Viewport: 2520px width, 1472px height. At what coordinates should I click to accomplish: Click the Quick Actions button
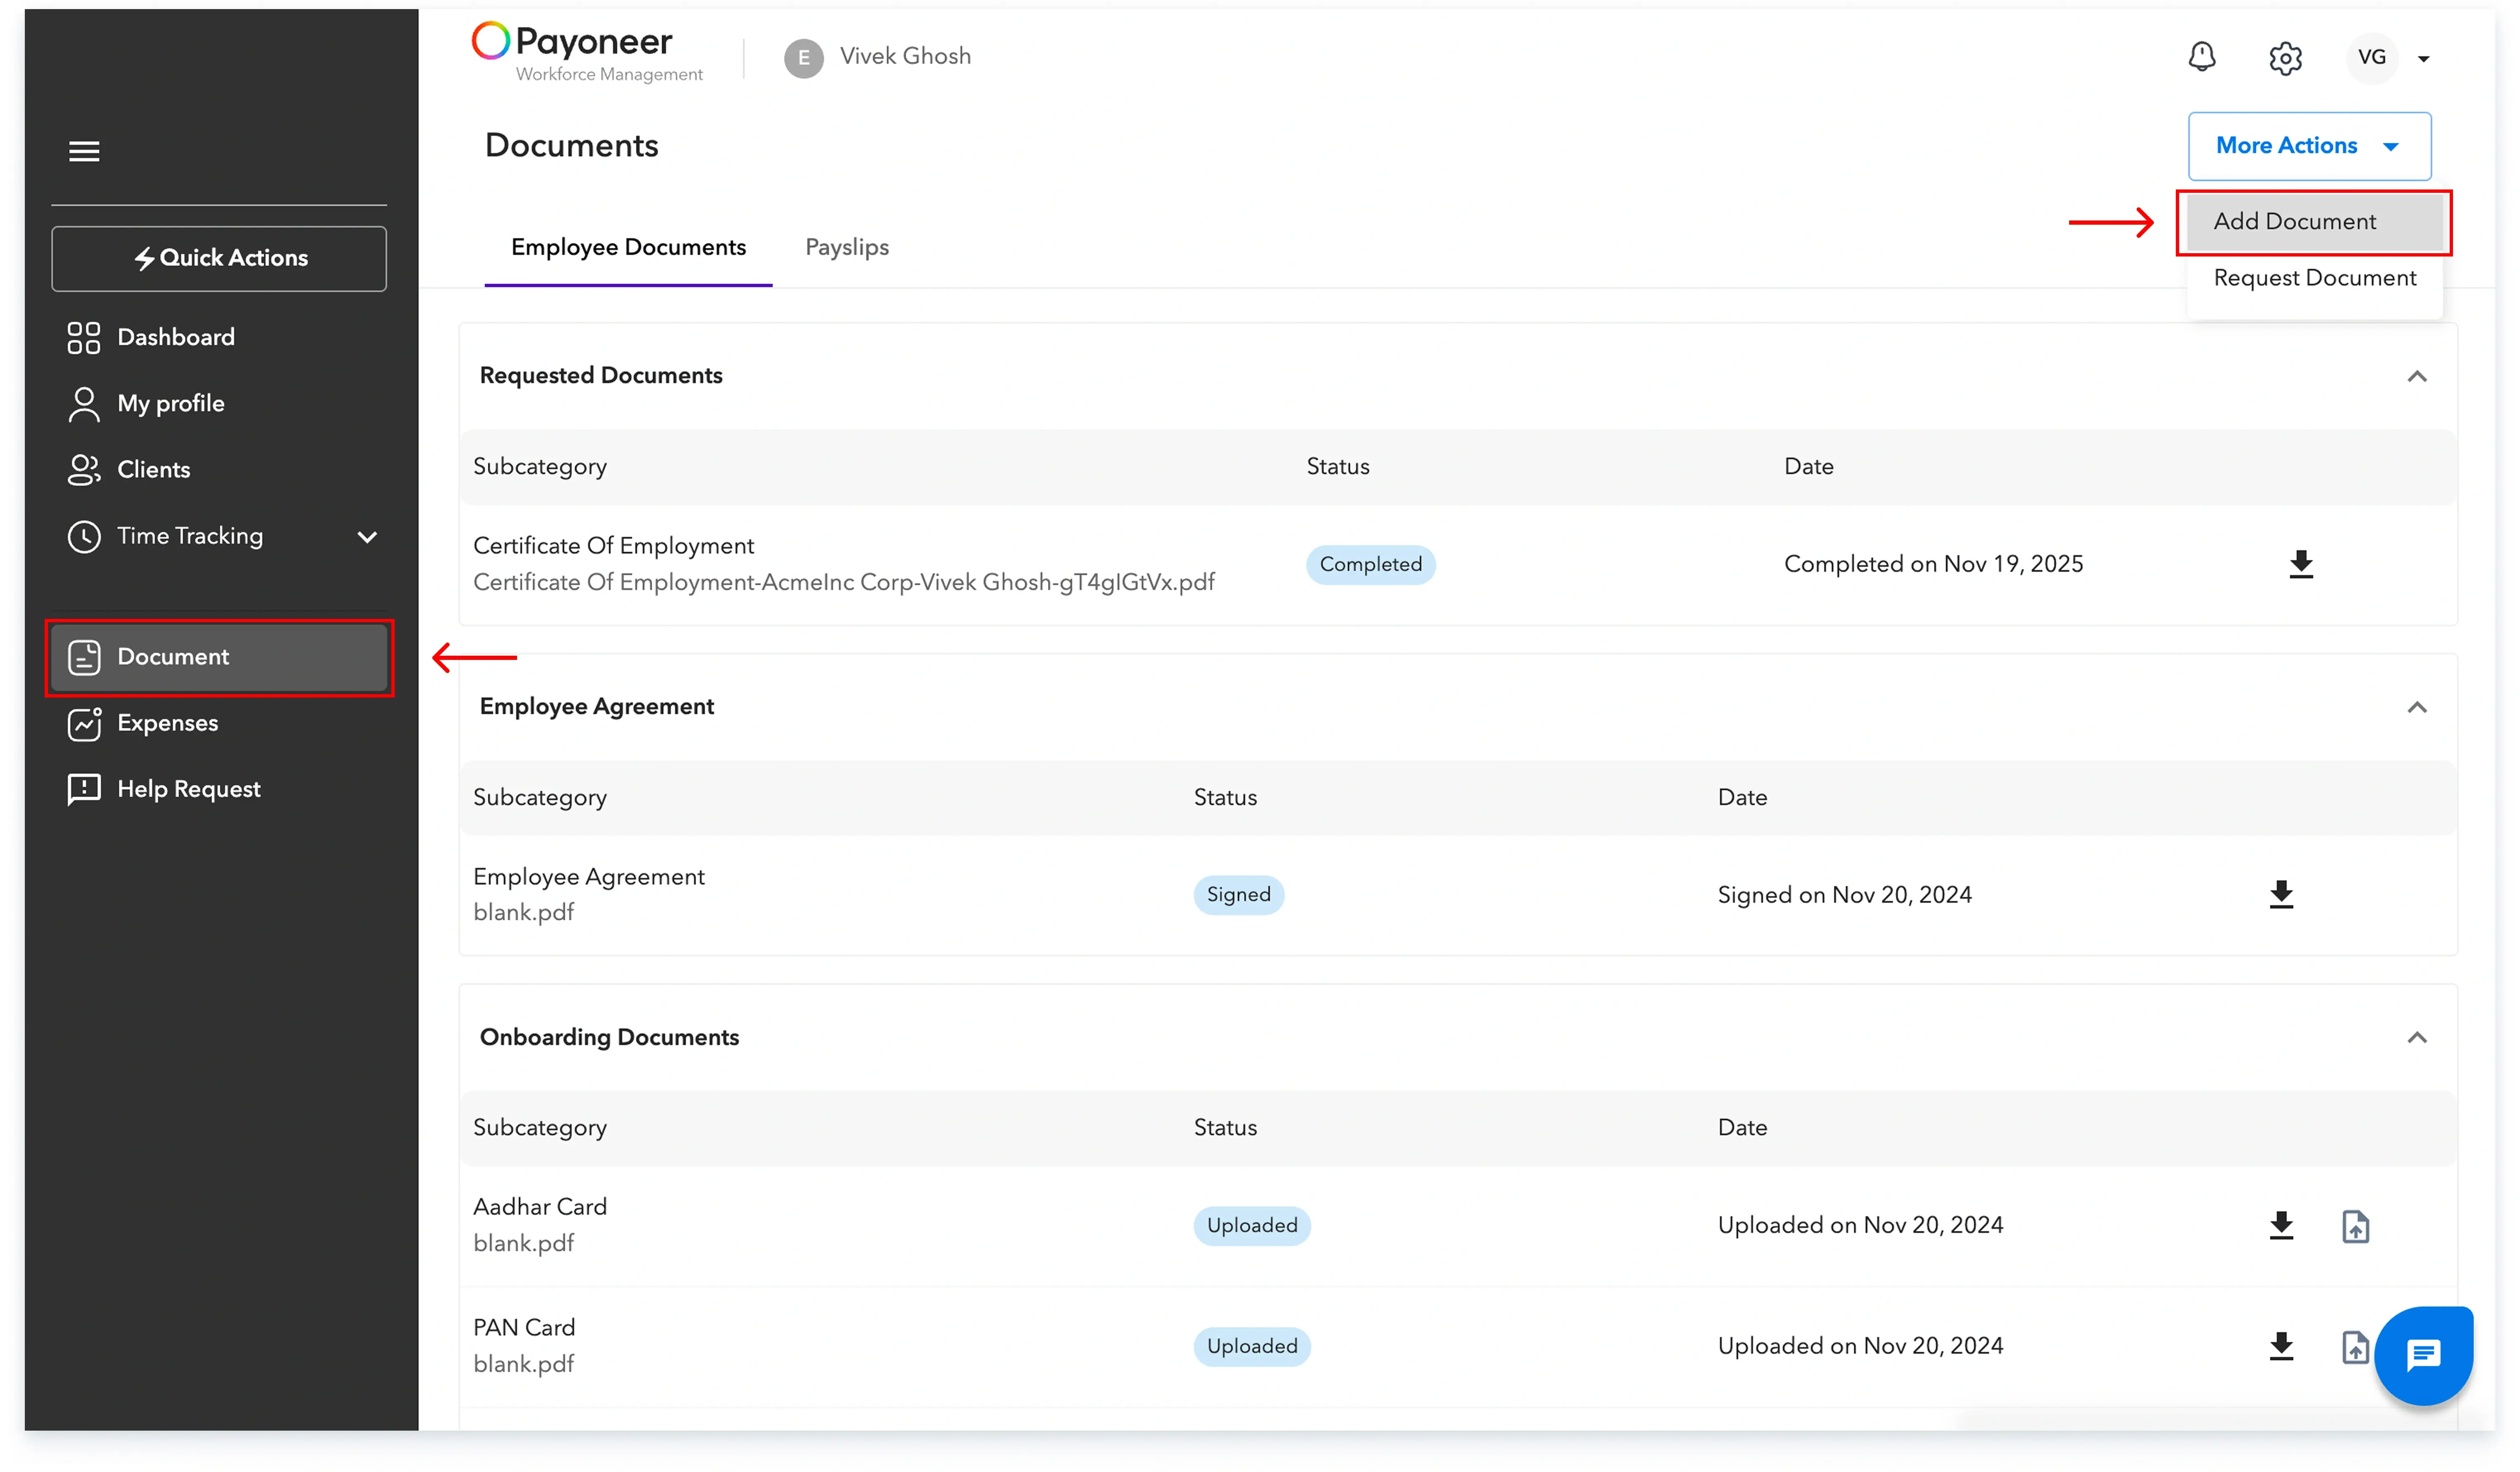point(219,258)
